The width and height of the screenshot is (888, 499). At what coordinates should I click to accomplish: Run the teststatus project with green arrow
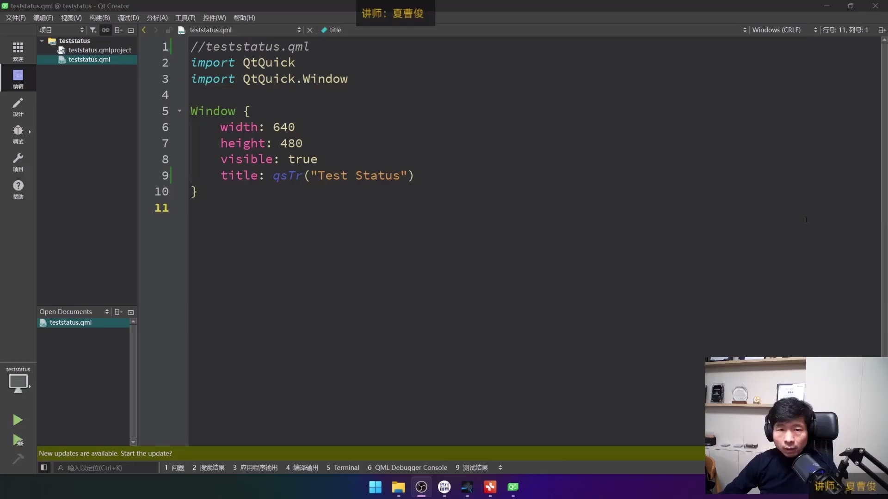click(x=18, y=420)
